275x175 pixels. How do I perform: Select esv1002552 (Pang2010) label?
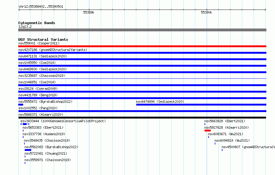[x=38, y=108]
